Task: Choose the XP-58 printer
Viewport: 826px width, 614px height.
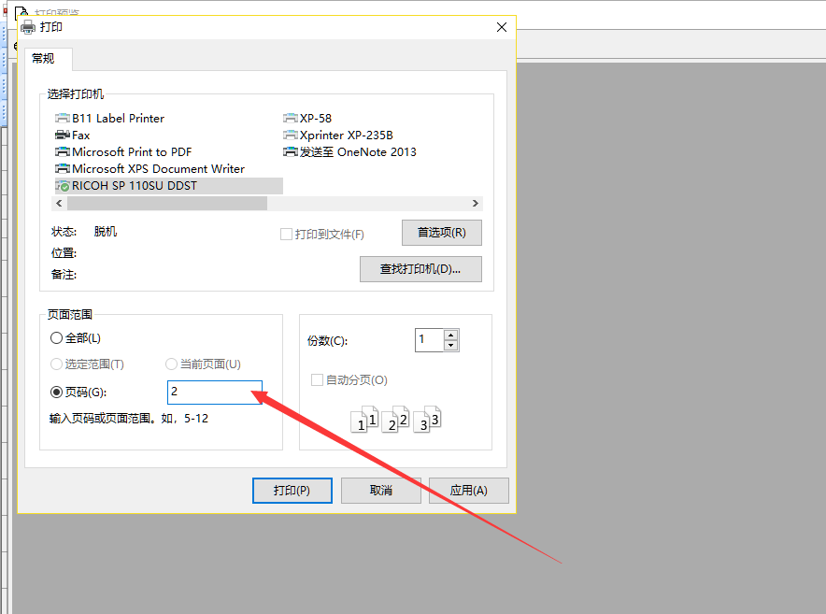Action: 315,119
